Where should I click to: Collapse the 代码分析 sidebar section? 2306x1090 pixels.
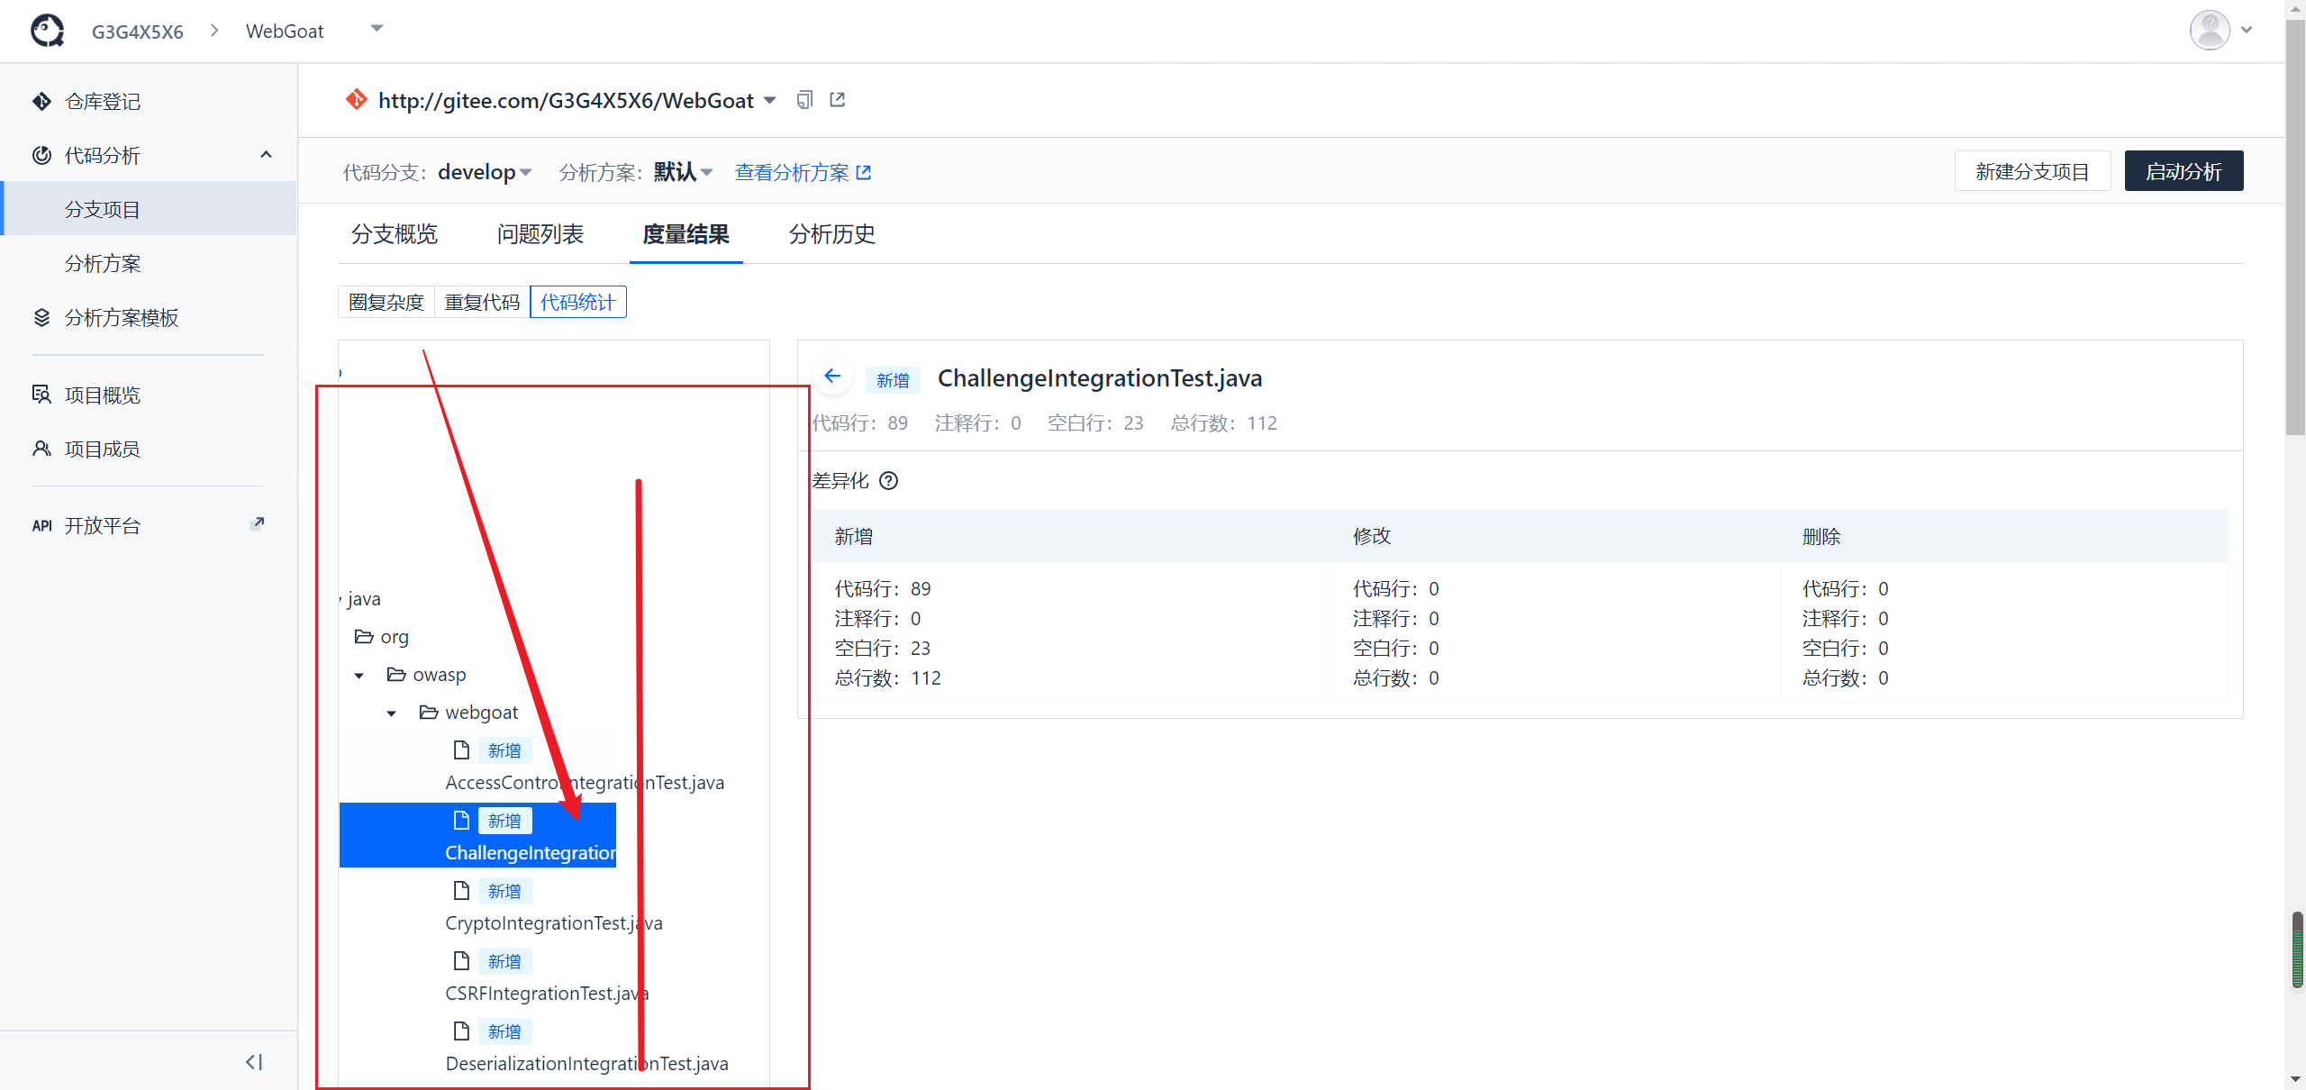pyautogui.click(x=266, y=154)
